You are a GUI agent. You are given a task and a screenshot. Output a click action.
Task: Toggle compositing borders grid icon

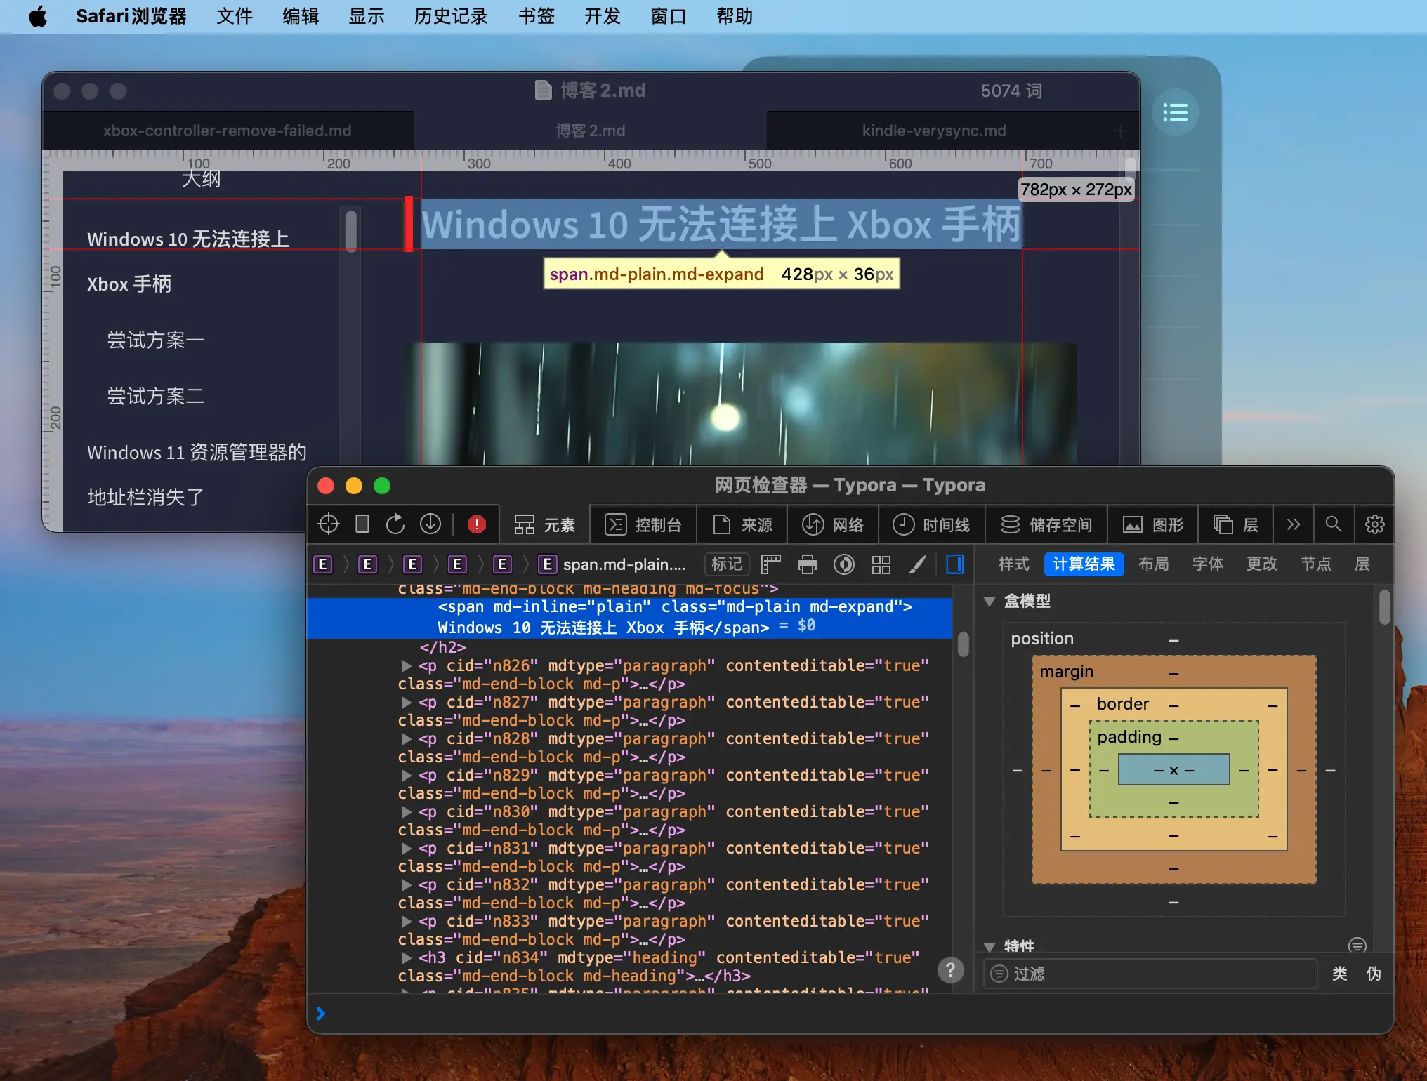coord(881,564)
